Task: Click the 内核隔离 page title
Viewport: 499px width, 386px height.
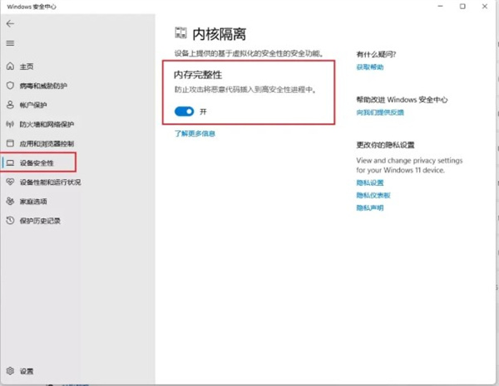Action: point(220,34)
